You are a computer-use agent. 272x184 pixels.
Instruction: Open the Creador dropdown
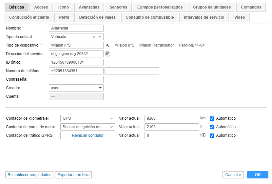100,88
